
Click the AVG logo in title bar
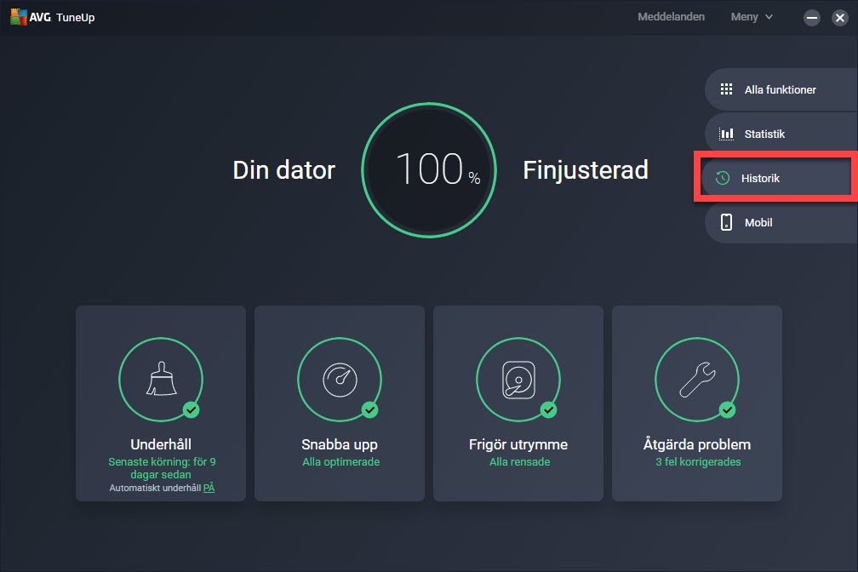click(x=20, y=17)
